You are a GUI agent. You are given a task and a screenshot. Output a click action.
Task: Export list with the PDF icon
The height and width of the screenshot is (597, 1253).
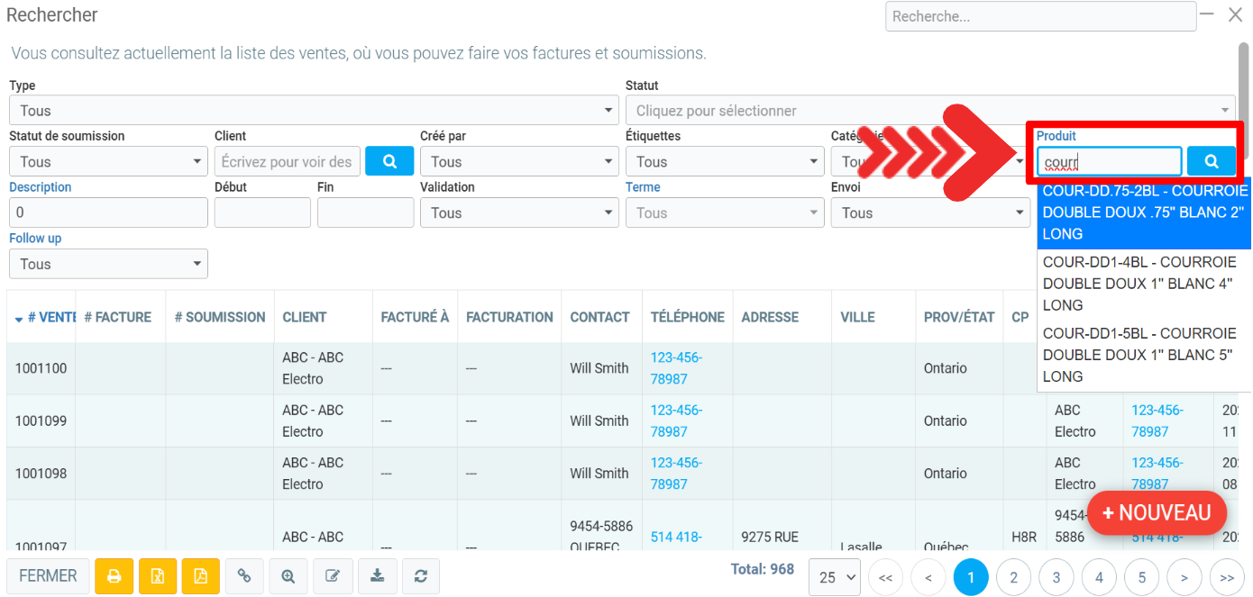click(x=200, y=576)
